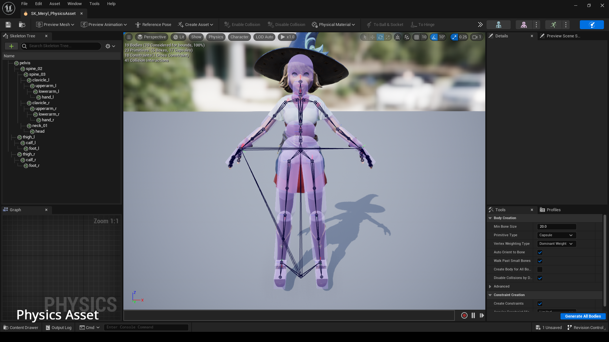Switch to the Skeletal Mesh editor mode
The width and height of the screenshot is (609, 342).
point(524,25)
